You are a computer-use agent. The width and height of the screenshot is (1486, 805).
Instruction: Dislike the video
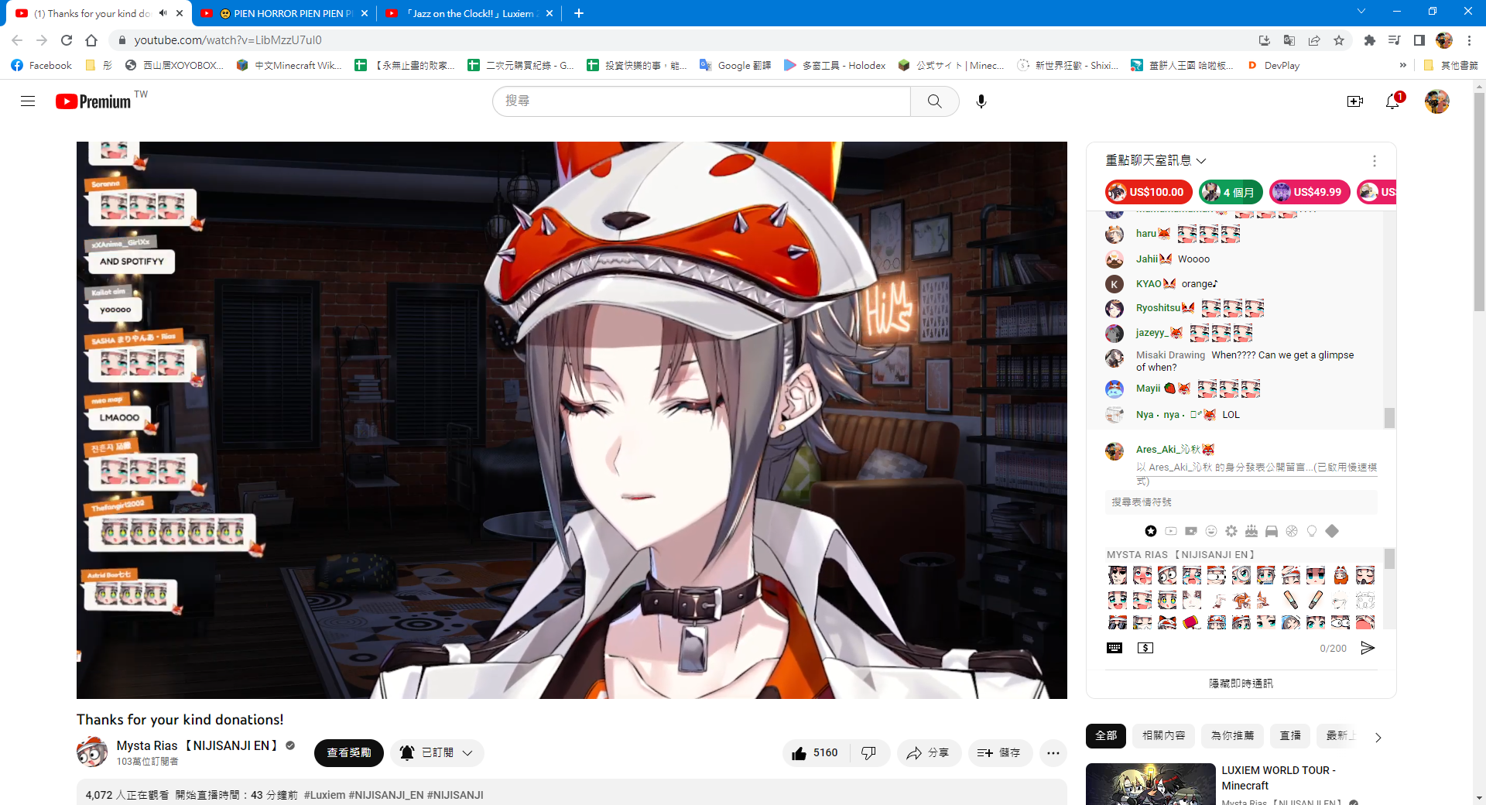(869, 753)
